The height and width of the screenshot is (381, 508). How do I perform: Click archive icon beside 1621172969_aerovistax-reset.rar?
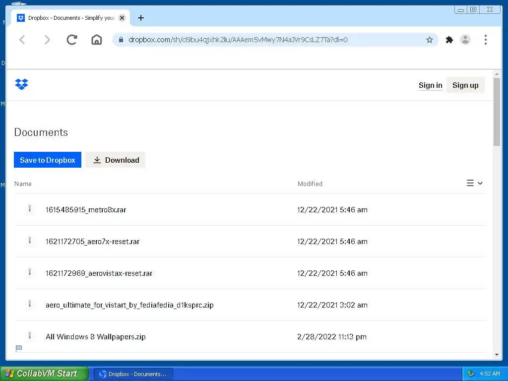[x=30, y=272]
